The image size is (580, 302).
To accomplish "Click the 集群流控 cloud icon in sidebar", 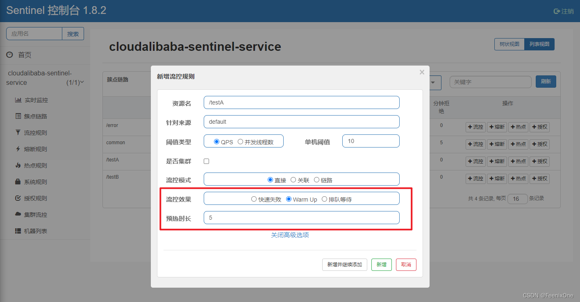I will click(x=18, y=215).
